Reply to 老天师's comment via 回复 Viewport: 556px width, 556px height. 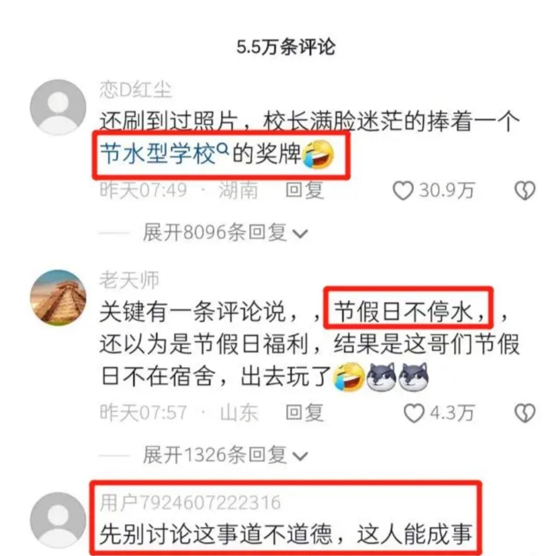305,413
